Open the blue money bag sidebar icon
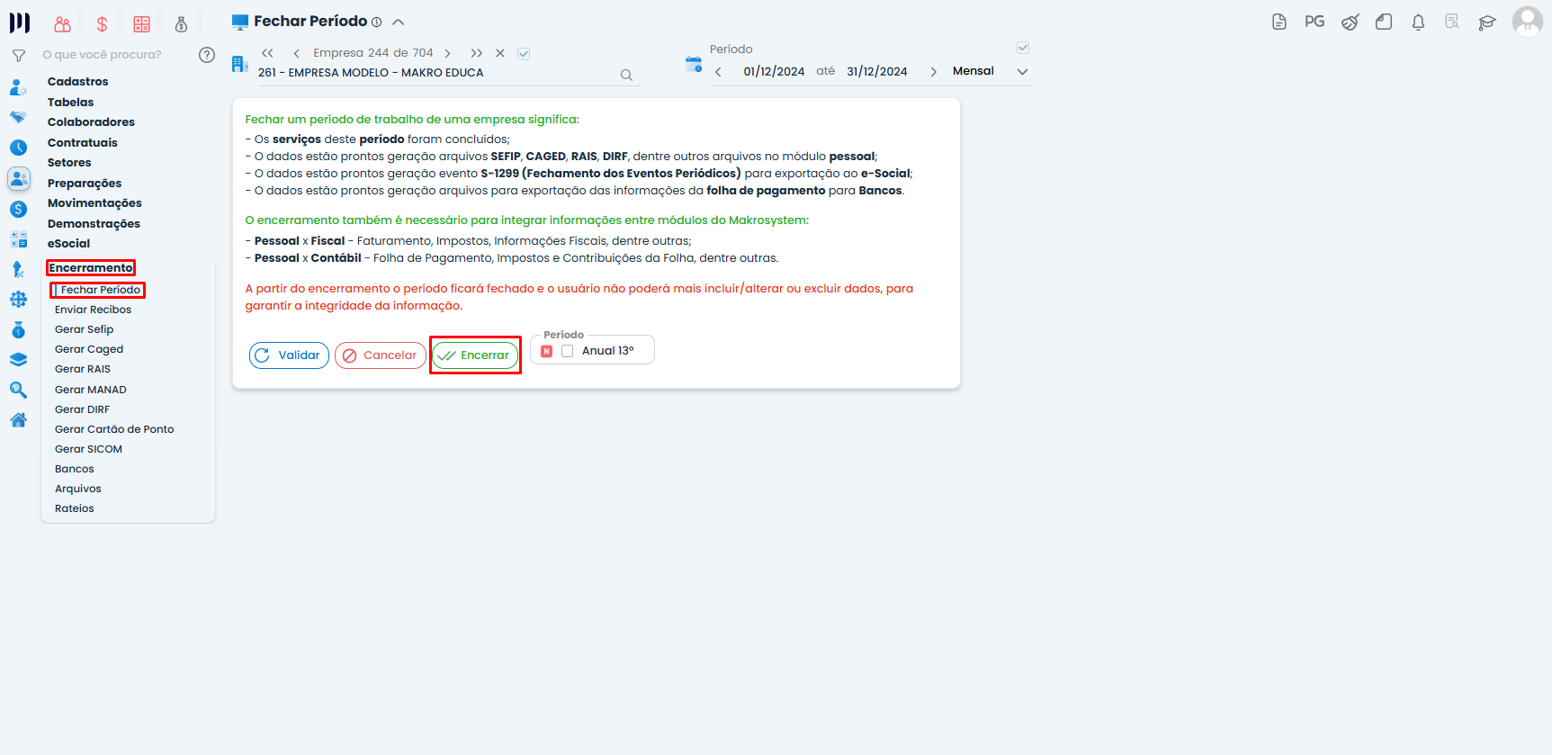1552x755 pixels. pyautogui.click(x=18, y=330)
